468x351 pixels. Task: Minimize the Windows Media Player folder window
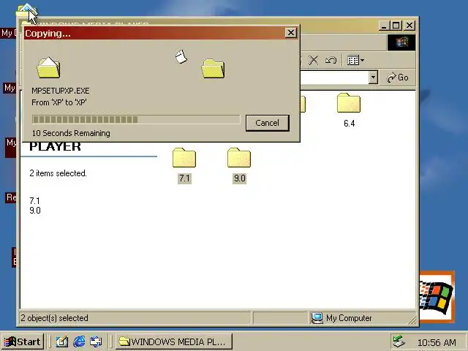click(x=384, y=26)
